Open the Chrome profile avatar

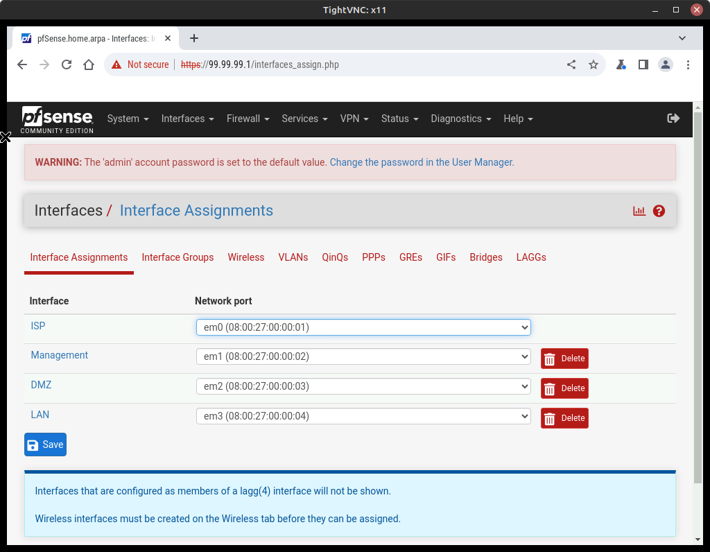tap(665, 64)
